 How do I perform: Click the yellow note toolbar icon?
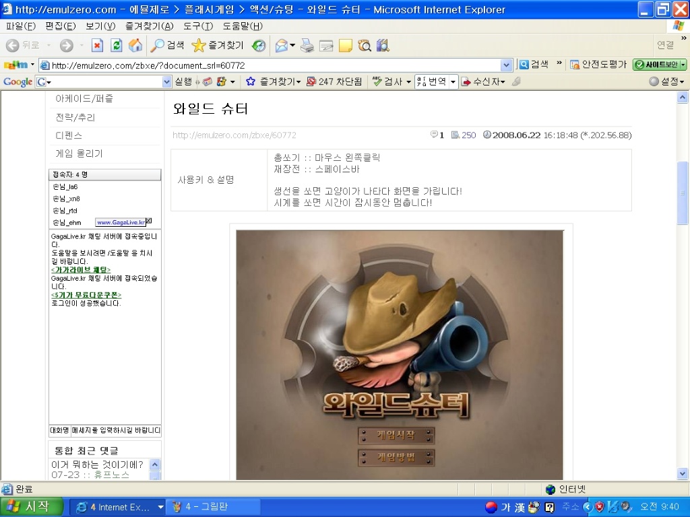(346, 45)
